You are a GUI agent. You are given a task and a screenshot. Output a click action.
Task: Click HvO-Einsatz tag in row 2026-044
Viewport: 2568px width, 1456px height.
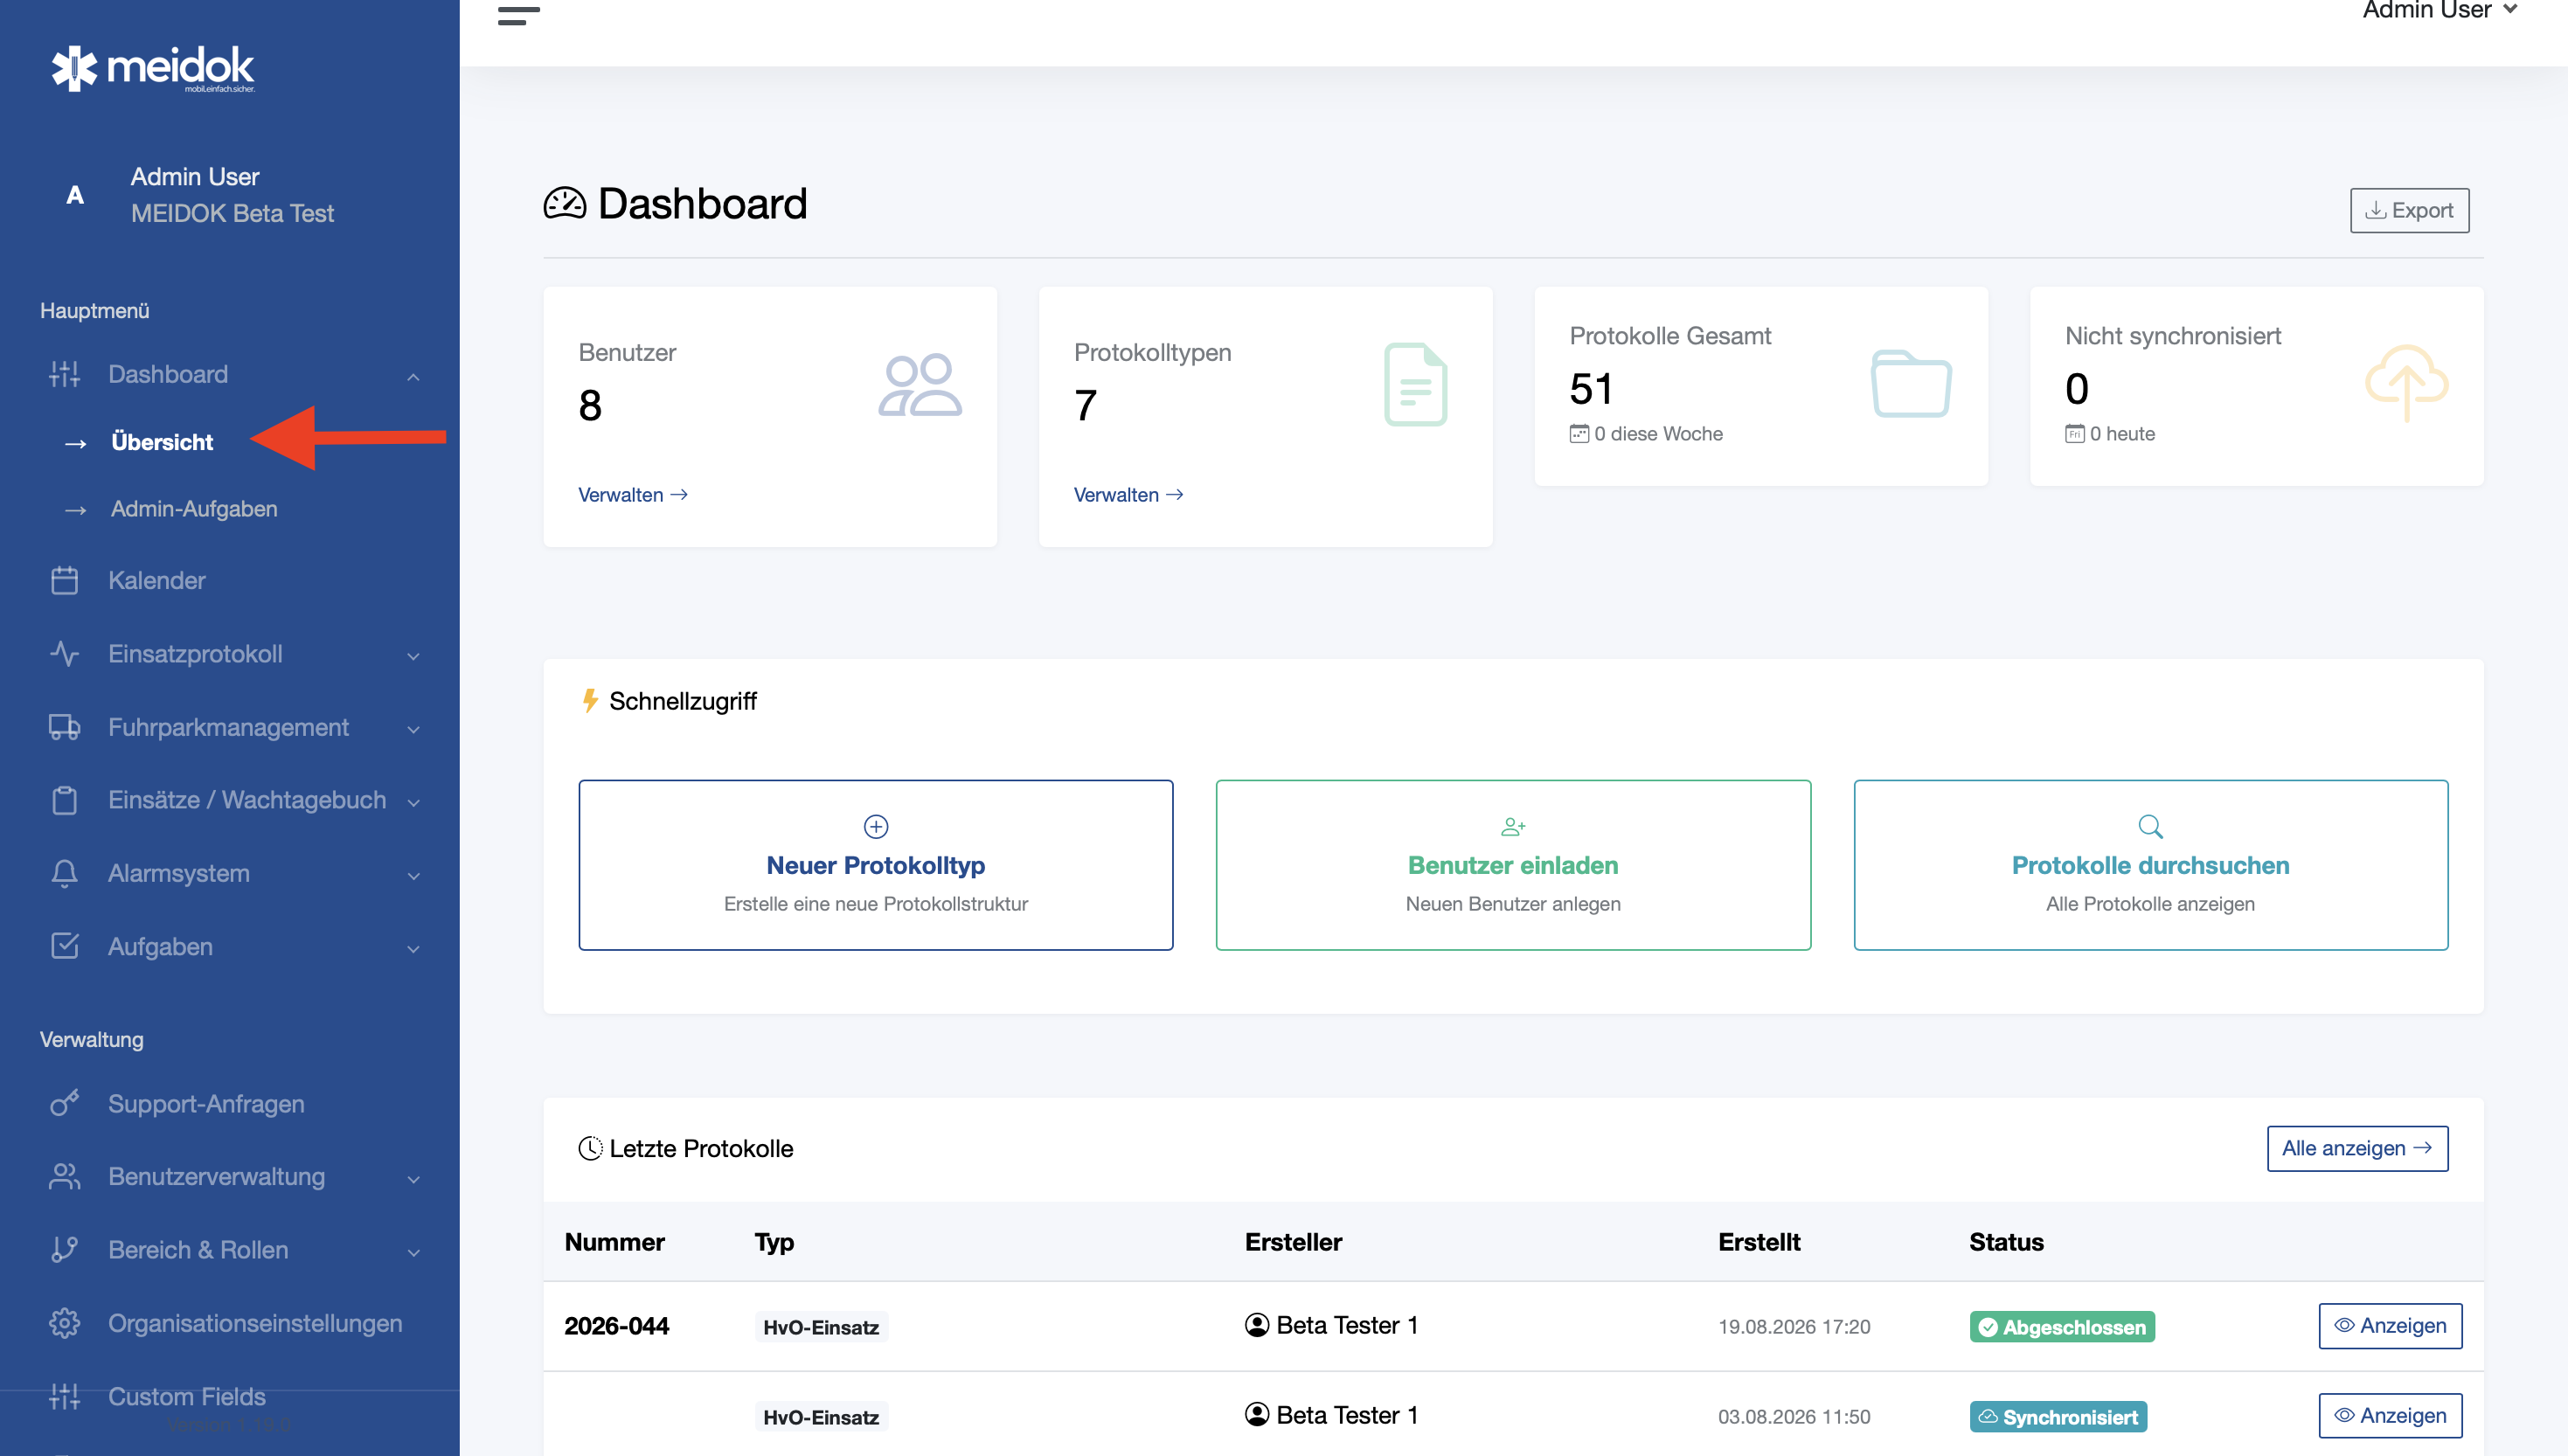click(821, 1327)
